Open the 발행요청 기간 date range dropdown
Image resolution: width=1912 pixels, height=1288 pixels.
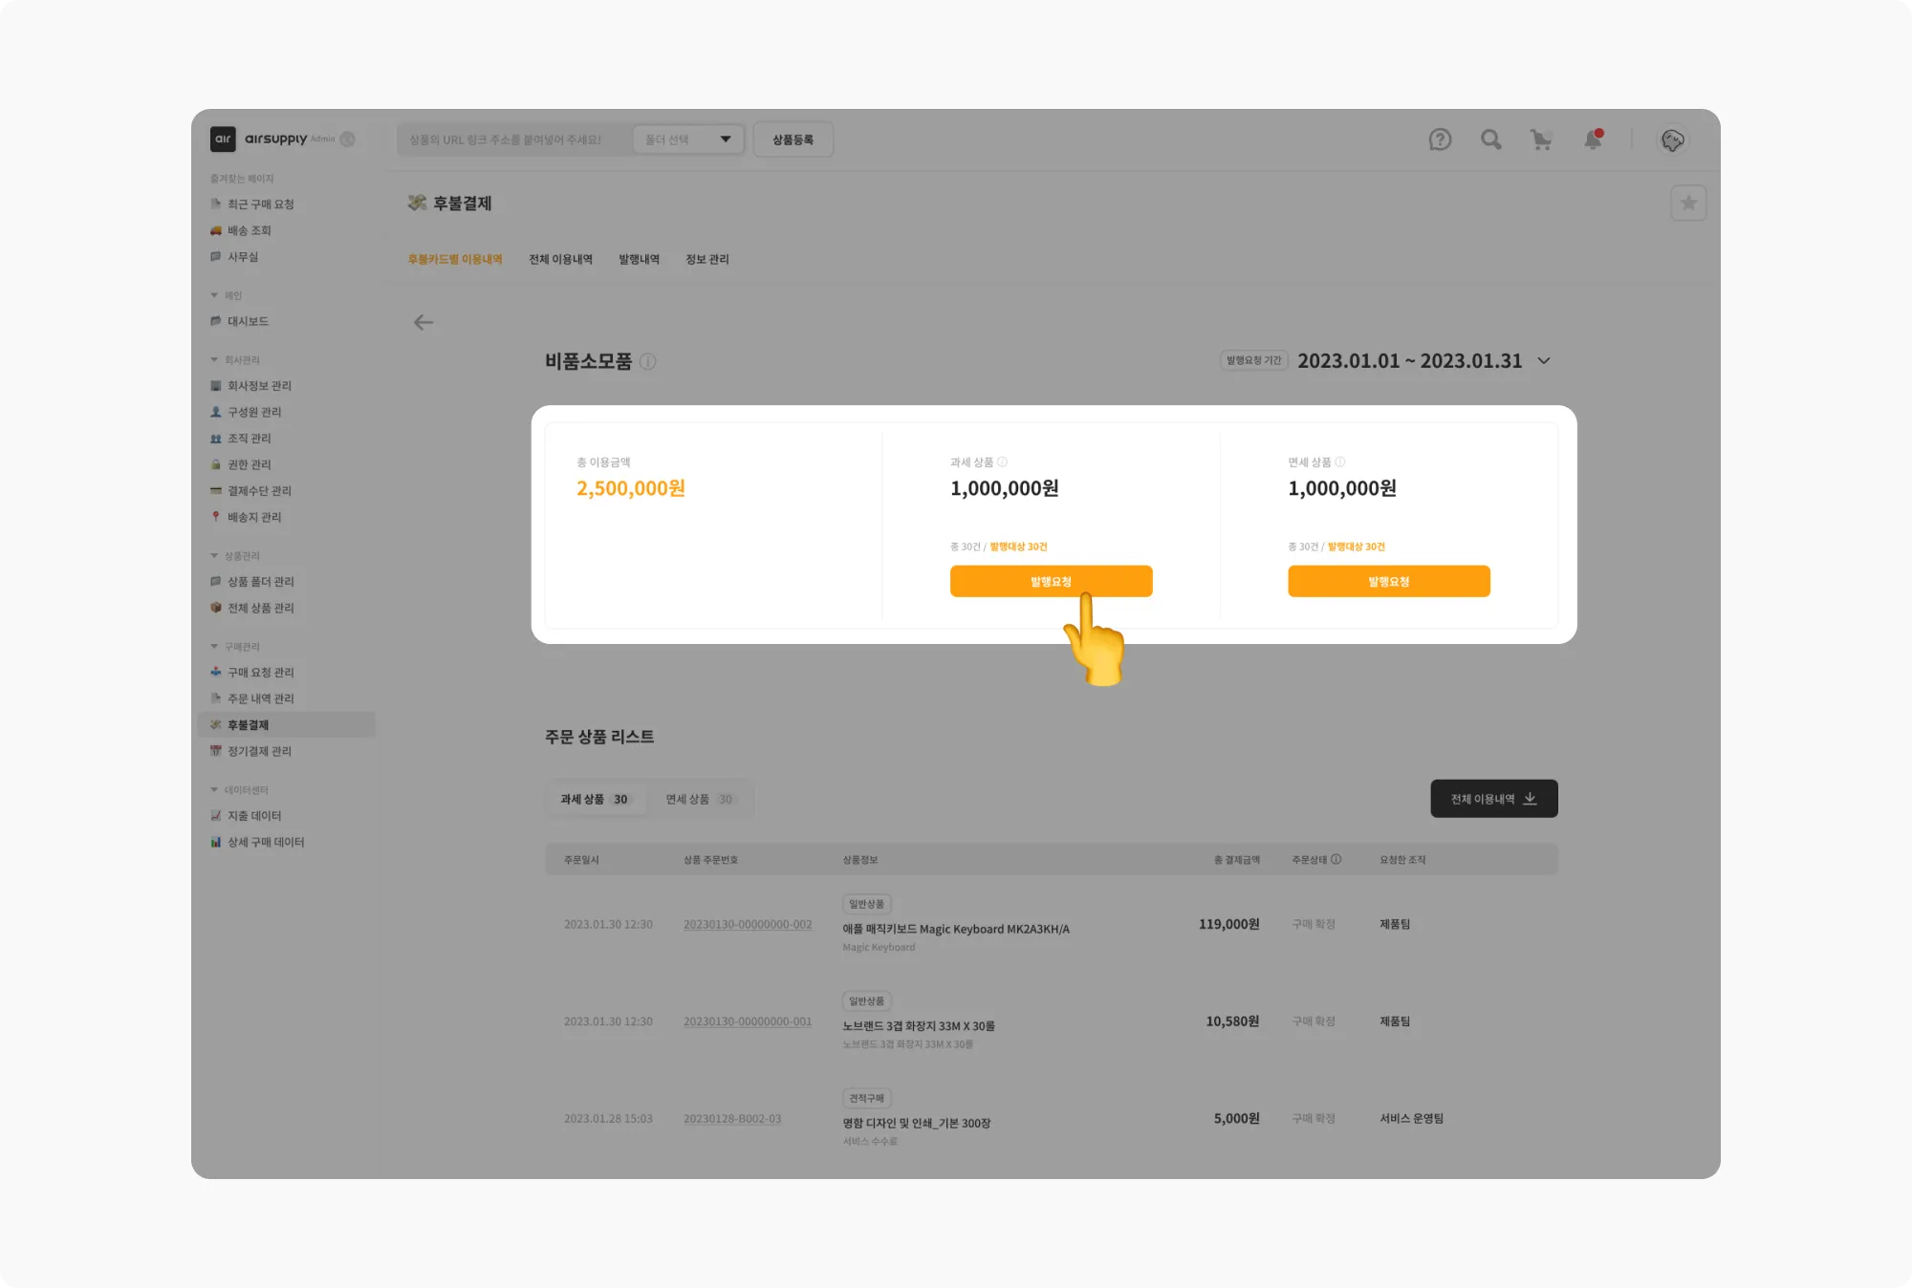pyautogui.click(x=1544, y=361)
